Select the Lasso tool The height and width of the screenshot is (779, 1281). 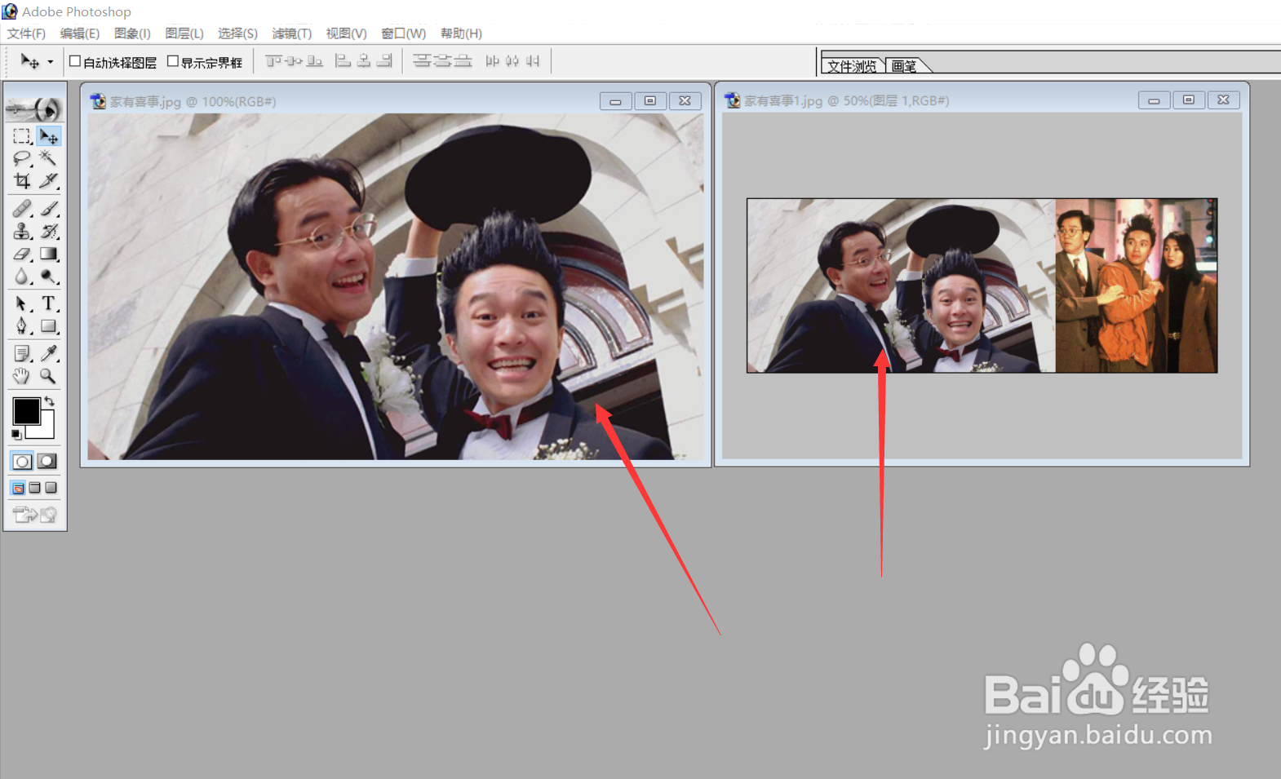[22, 158]
